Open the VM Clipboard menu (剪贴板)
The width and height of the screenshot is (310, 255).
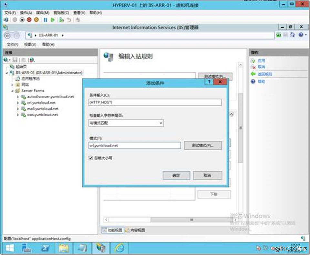tap(61, 13)
